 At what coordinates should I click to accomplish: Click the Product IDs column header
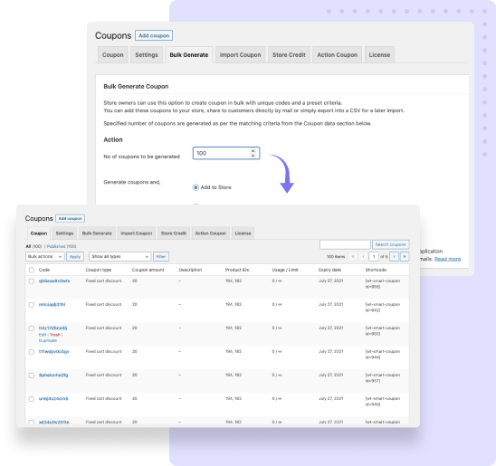pyautogui.click(x=237, y=270)
